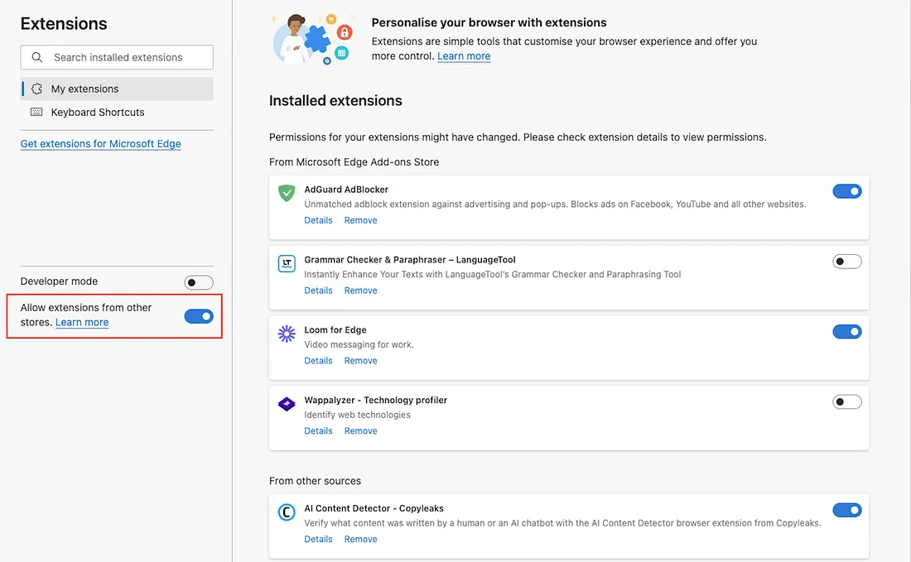Viewport: 911px width, 562px height.
Task: Click the LanguageTool extension icon
Action: click(287, 263)
